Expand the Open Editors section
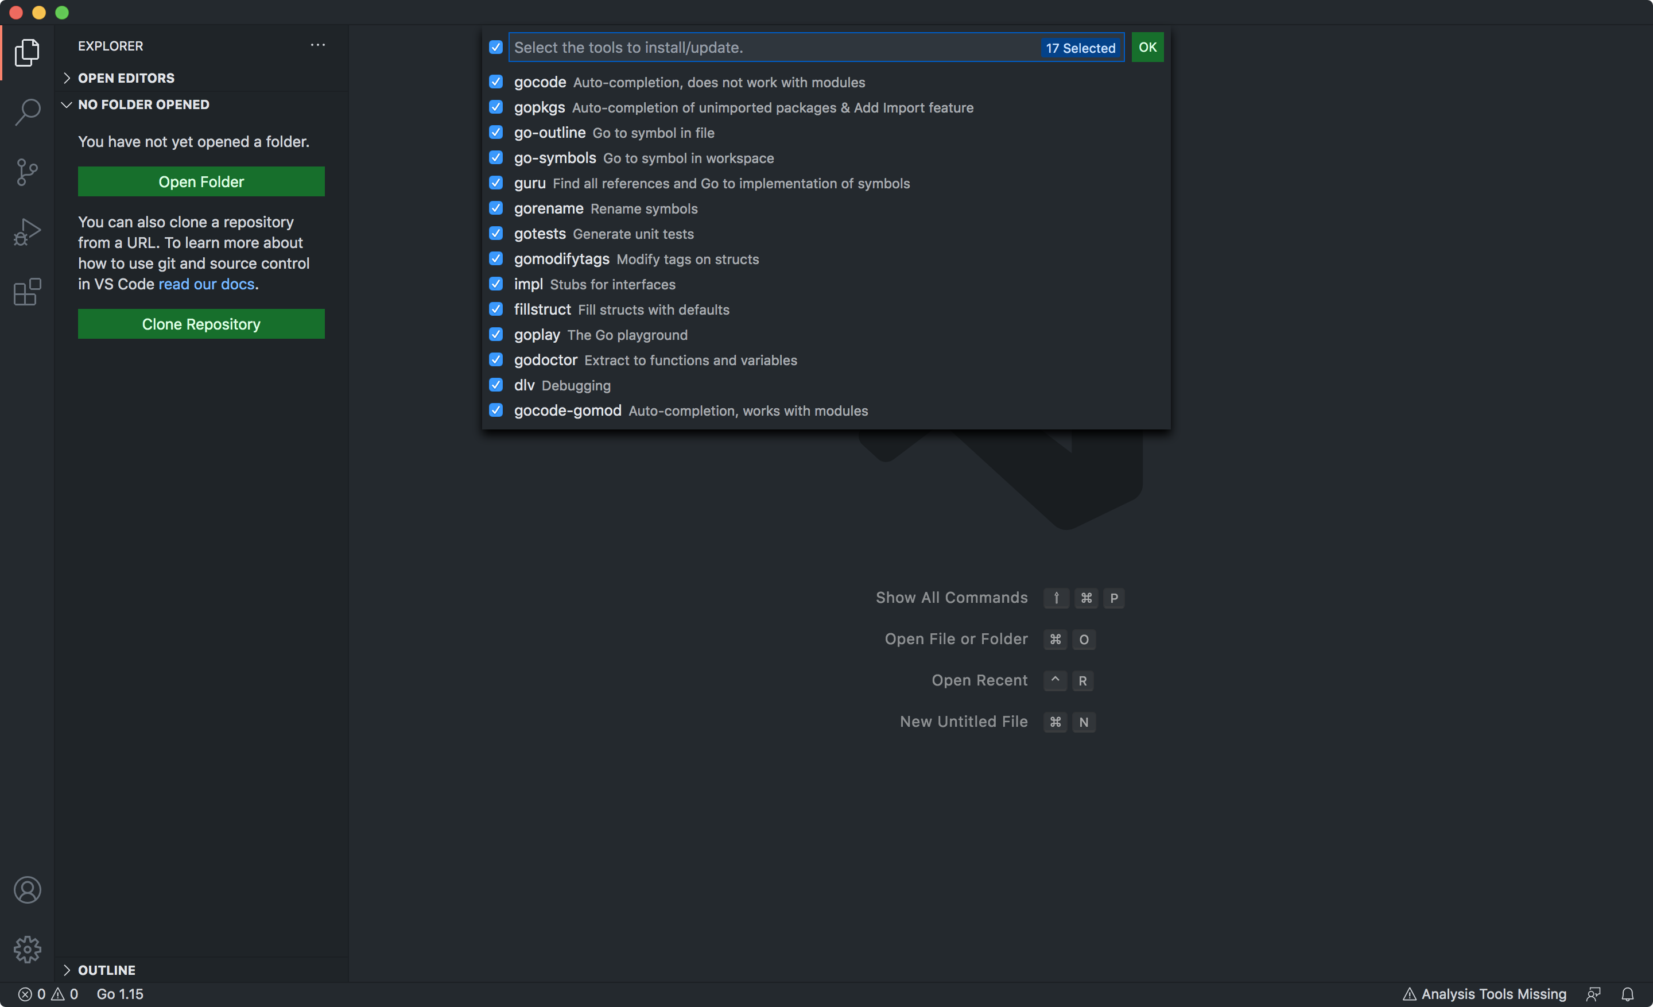The image size is (1653, 1007). 126,78
